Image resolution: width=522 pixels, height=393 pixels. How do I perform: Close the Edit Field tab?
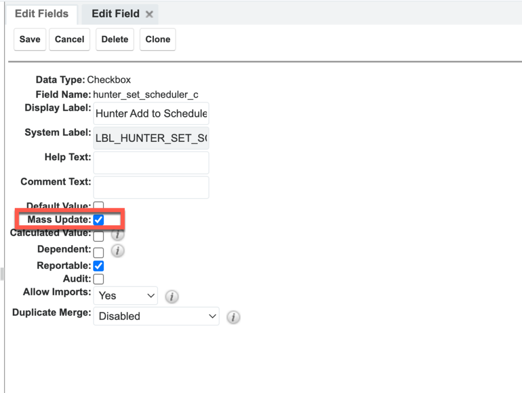[x=149, y=15]
